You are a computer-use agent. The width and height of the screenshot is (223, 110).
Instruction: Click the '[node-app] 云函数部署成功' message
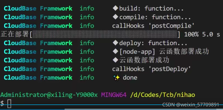[164, 52]
